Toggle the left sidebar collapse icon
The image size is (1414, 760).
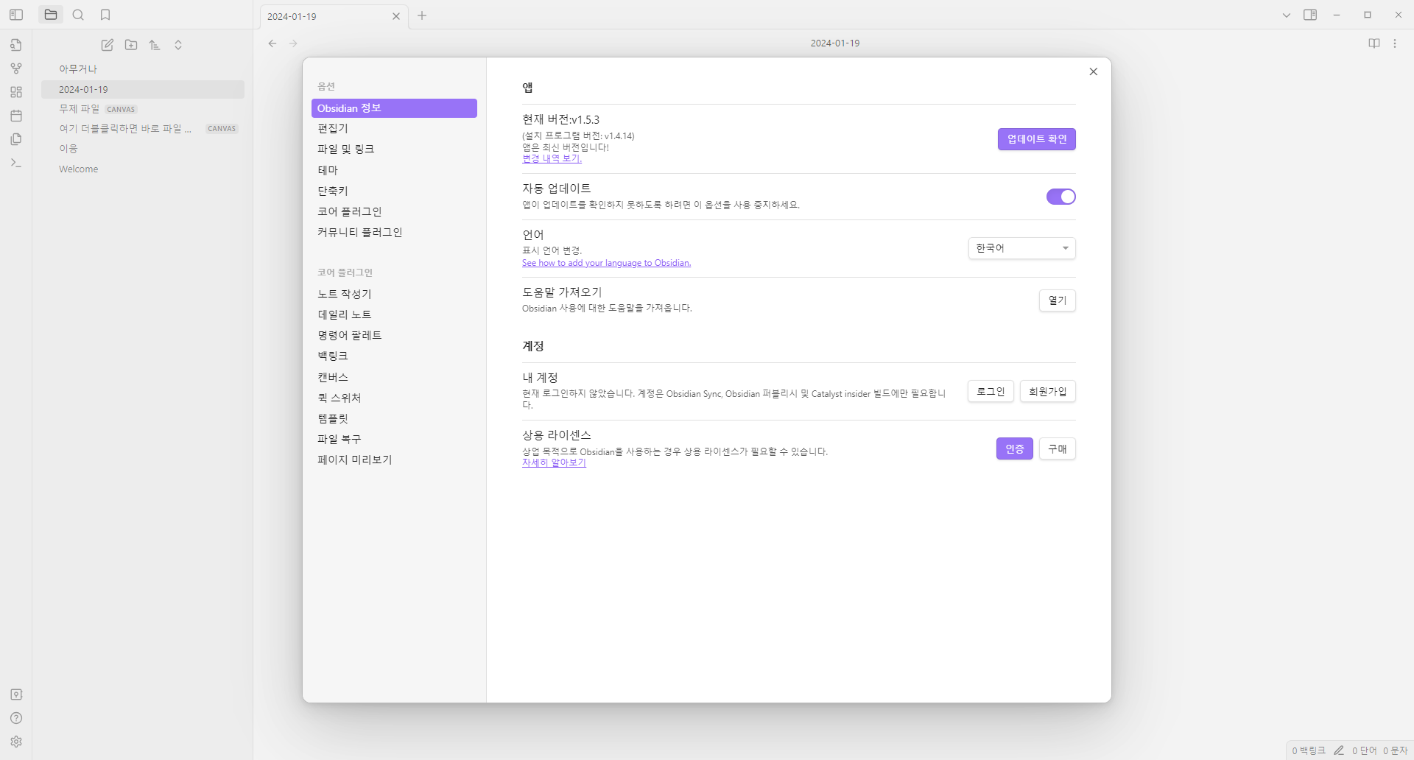click(x=16, y=15)
